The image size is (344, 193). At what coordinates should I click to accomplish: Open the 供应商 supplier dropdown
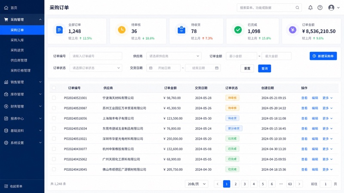coord(174,56)
